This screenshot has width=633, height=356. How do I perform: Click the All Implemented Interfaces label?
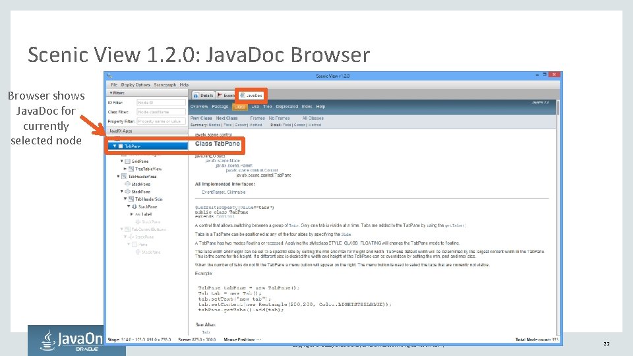tap(225, 184)
